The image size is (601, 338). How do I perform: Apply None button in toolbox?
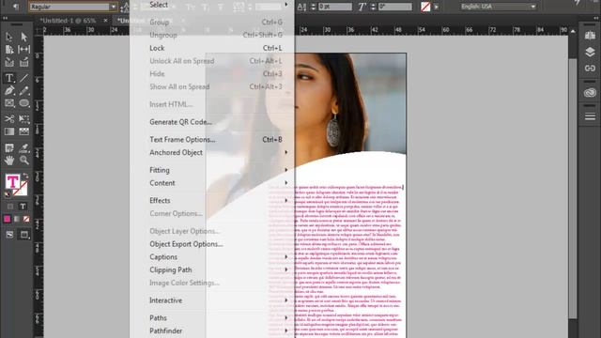[26, 219]
